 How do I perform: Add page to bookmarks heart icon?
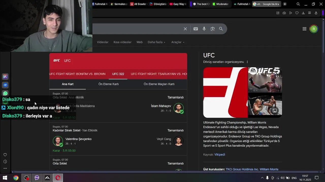297,13
